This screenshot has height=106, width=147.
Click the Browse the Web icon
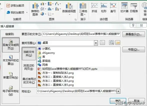pyautogui.click(x=111, y=43)
